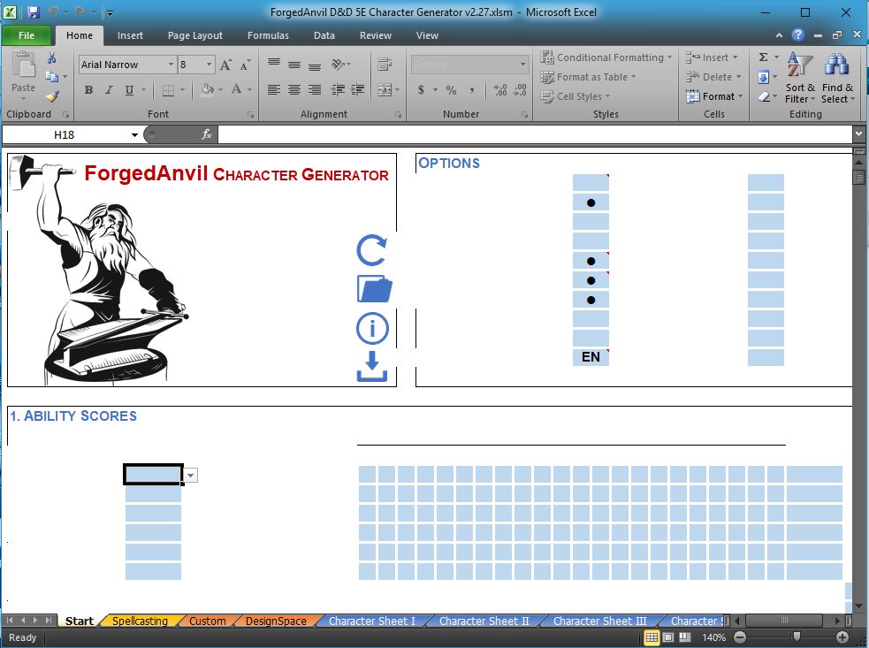The image size is (869, 648).
Task: Open Excel Help question mark
Action: (798, 35)
